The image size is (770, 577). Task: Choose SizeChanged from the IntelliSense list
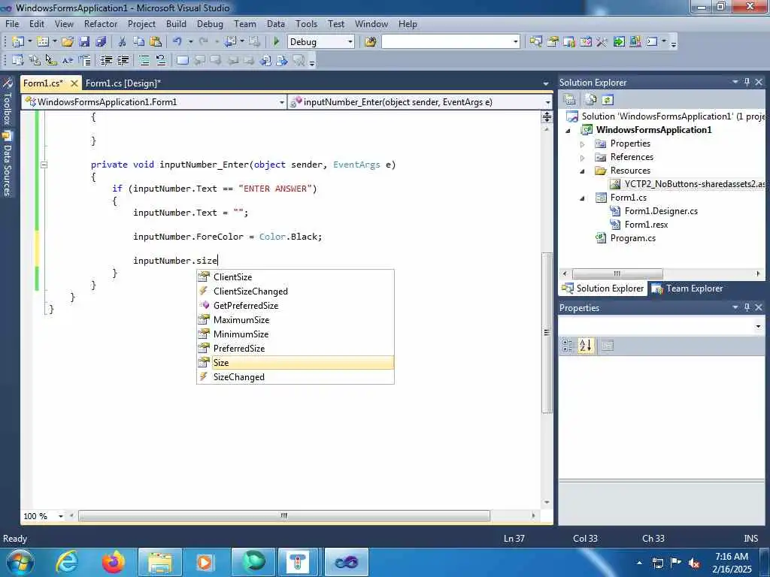[295, 377]
